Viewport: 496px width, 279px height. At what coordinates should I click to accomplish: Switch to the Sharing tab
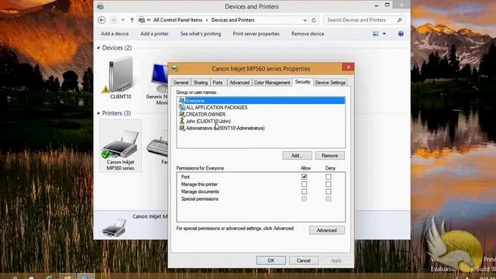click(201, 82)
